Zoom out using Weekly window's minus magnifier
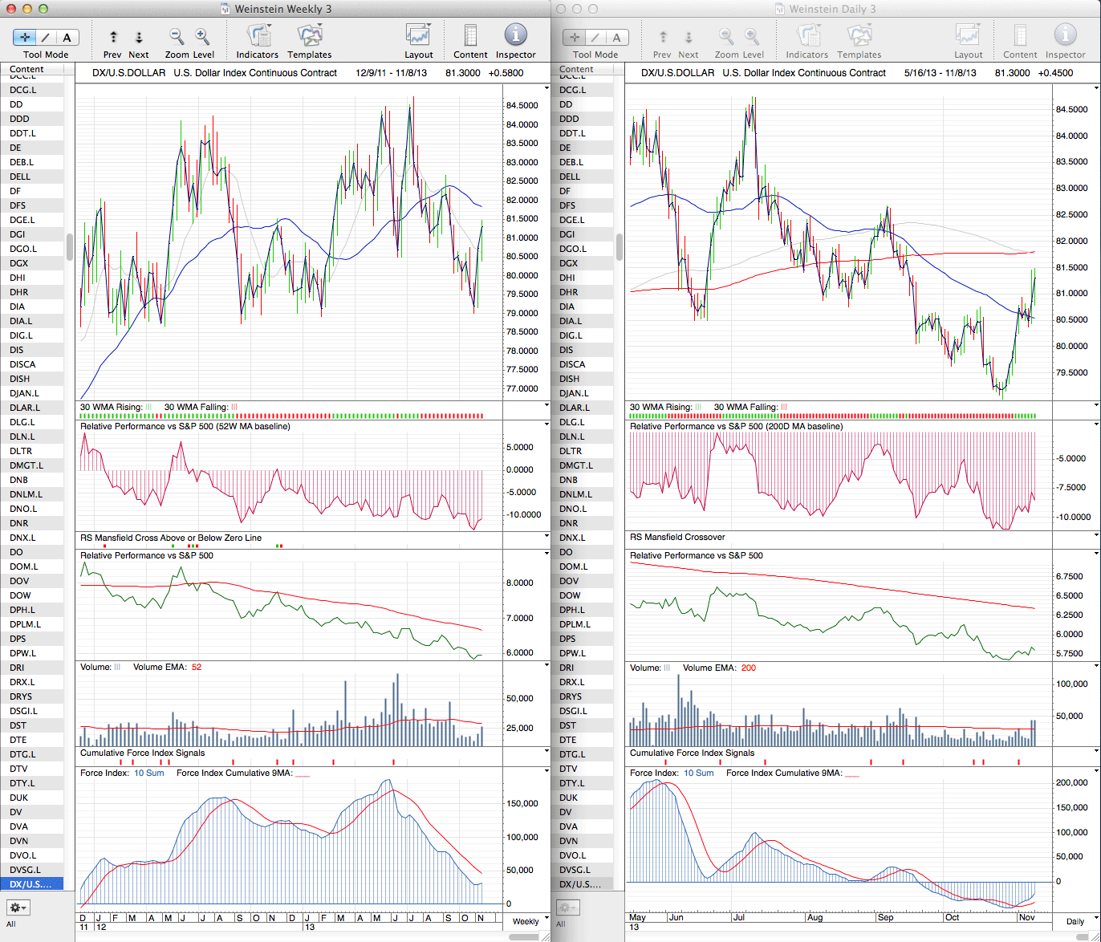The image size is (1101, 942). pyautogui.click(x=177, y=37)
